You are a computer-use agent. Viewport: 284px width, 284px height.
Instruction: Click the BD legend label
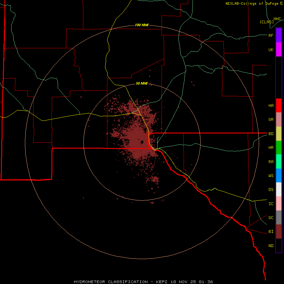(271, 134)
